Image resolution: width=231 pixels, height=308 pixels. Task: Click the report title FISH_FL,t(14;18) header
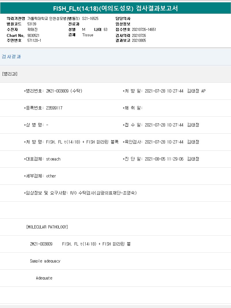tap(115, 8)
